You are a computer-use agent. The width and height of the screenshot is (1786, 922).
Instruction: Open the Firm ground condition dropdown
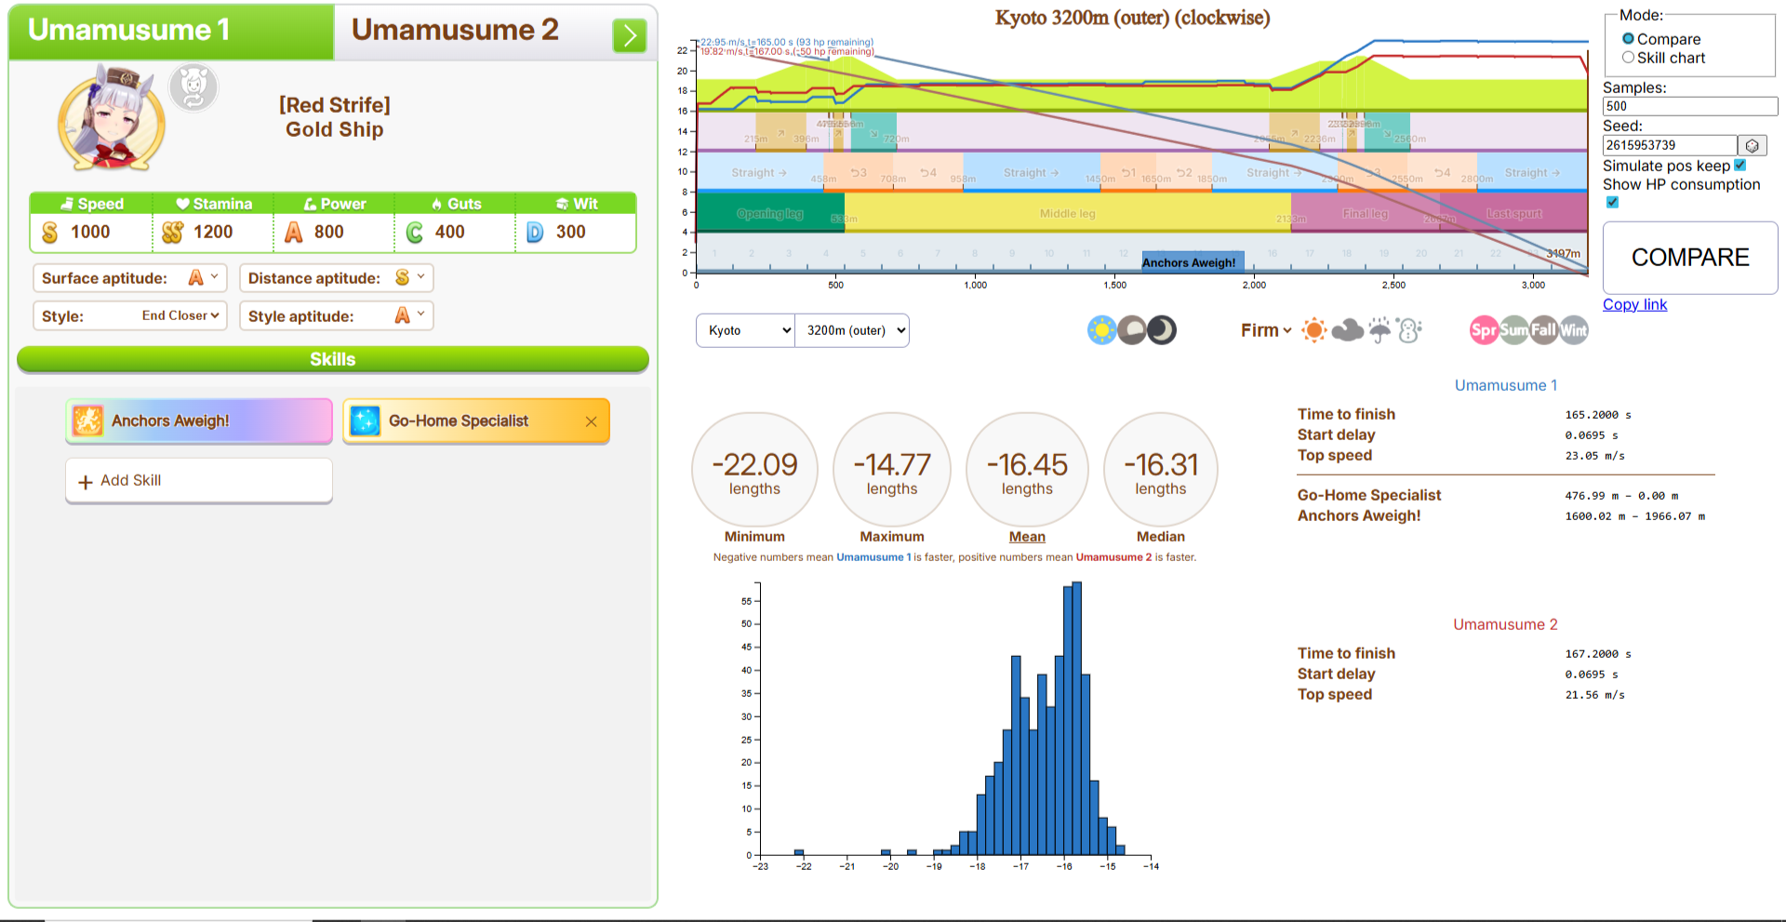point(1266,330)
